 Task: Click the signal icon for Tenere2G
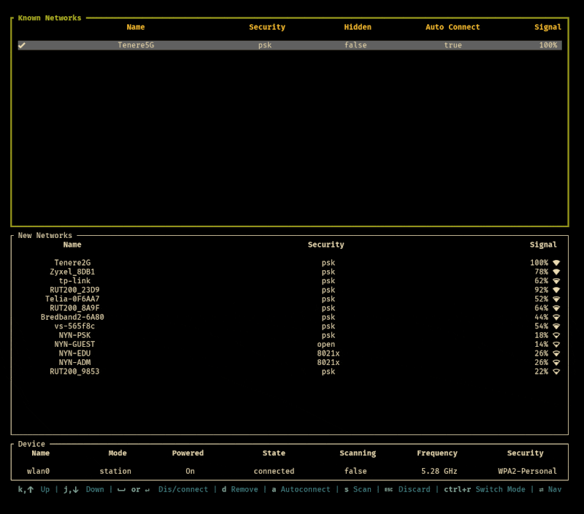[x=556, y=263]
